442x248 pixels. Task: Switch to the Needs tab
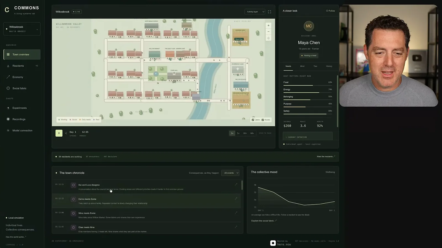pyautogui.click(x=288, y=66)
